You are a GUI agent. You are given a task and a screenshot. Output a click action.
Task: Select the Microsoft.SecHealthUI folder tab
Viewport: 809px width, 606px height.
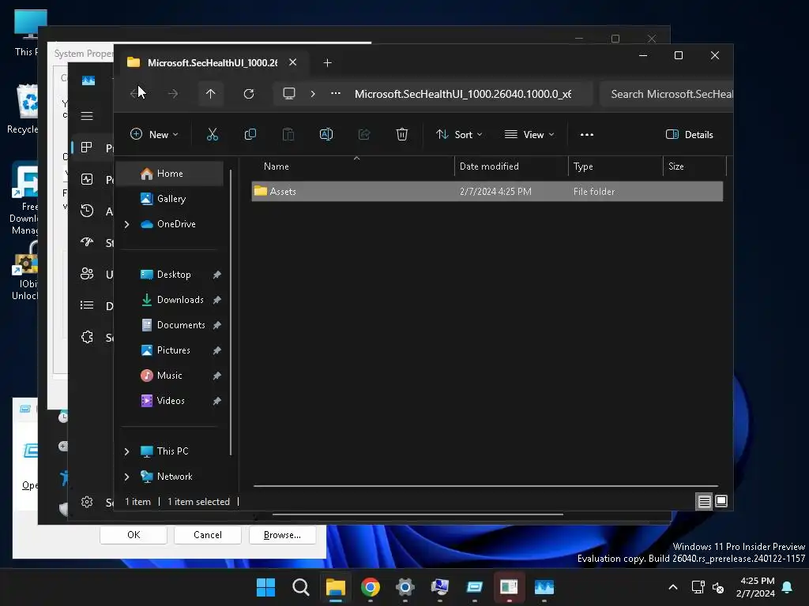pyautogui.click(x=212, y=63)
